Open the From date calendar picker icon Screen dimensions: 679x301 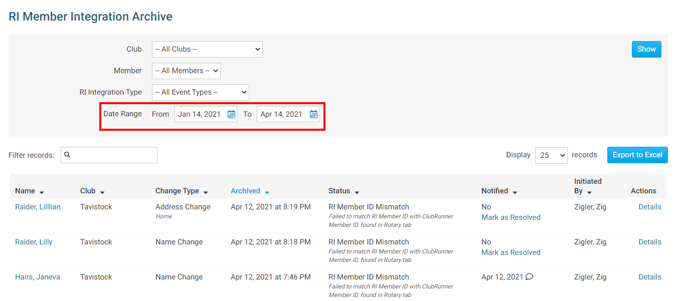231,114
